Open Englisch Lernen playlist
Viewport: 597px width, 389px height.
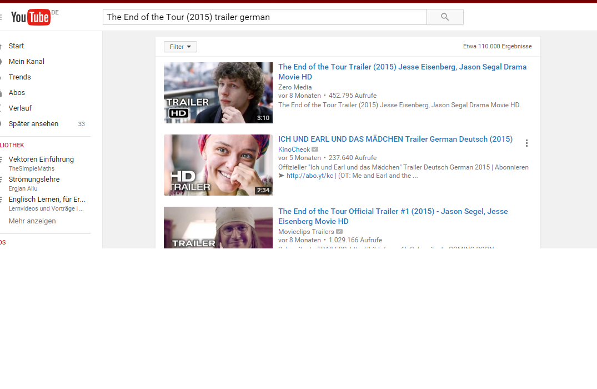(x=47, y=200)
